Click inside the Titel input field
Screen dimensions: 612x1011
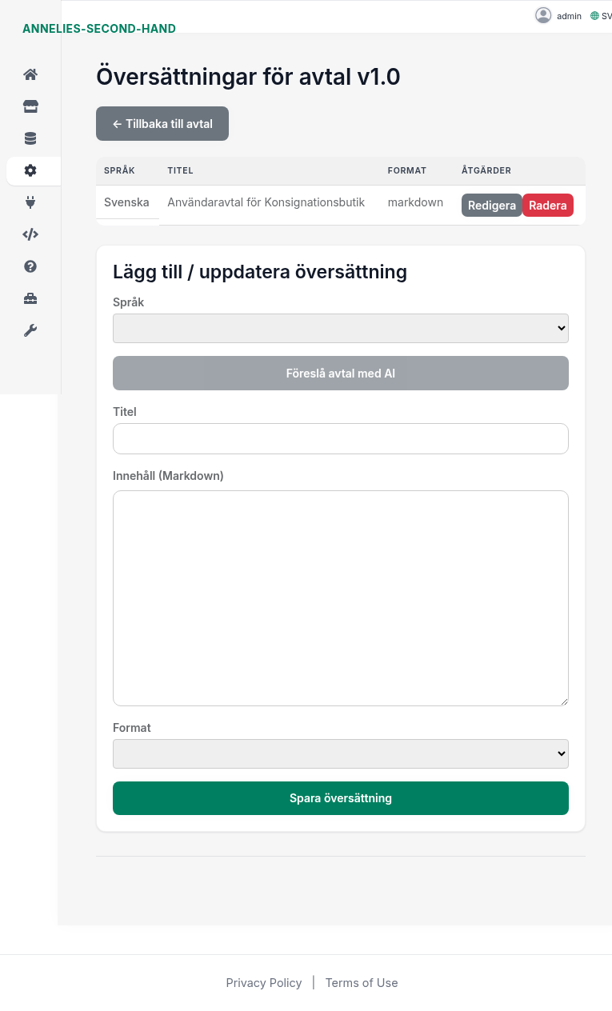[340, 438]
